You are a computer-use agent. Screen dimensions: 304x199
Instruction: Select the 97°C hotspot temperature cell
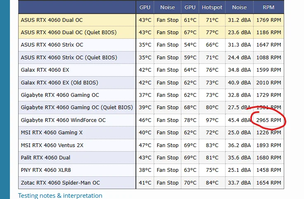point(212,120)
